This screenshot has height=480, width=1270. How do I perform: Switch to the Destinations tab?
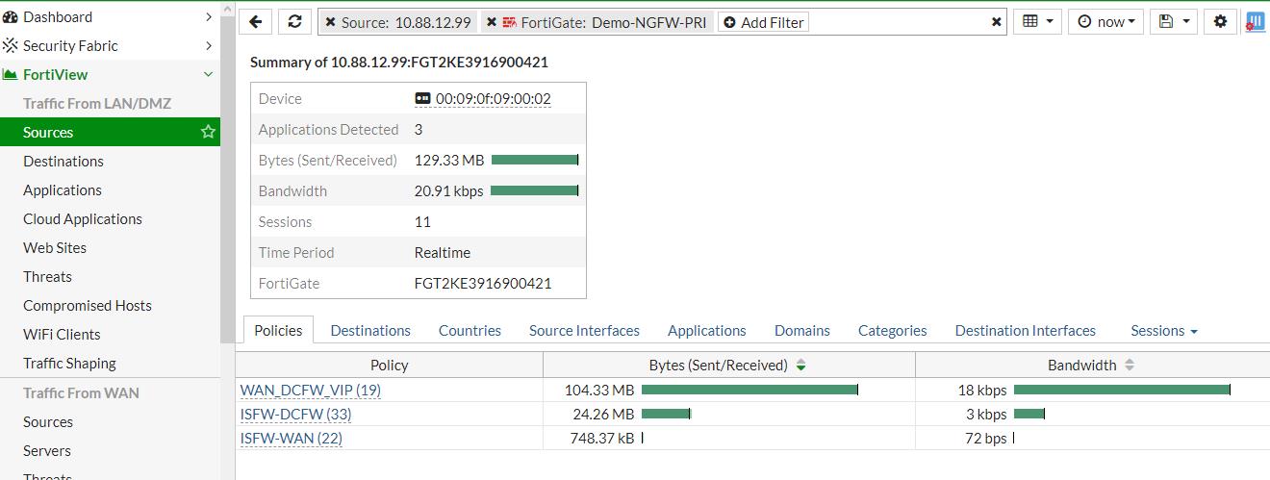pyautogui.click(x=370, y=330)
